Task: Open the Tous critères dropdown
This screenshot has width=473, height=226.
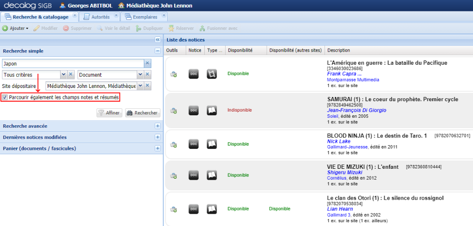Action: point(63,75)
